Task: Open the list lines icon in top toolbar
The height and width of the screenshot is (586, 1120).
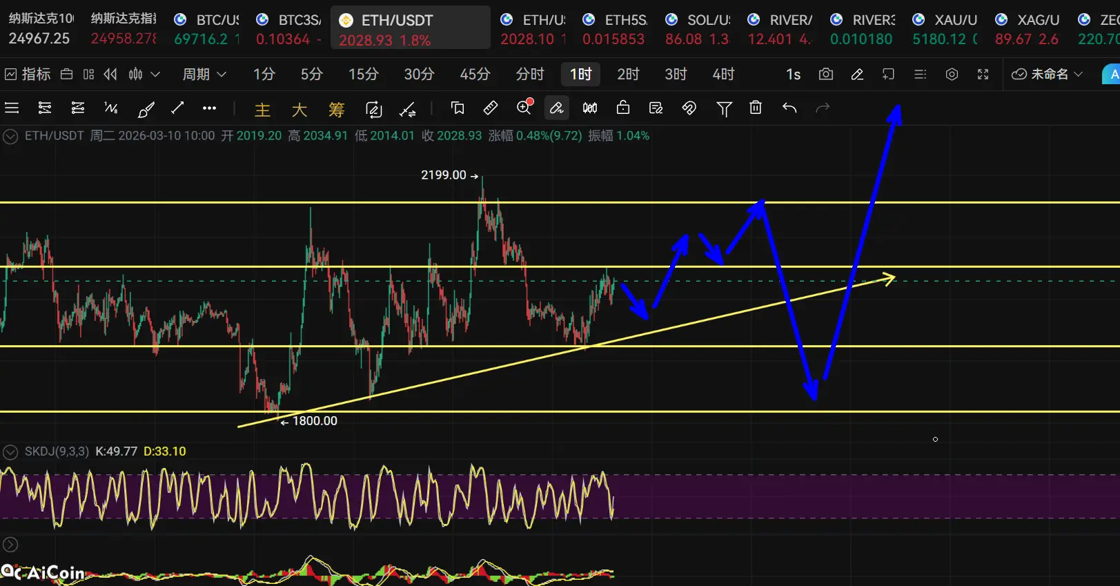Action: pyautogui.click(x=920, y=74)
